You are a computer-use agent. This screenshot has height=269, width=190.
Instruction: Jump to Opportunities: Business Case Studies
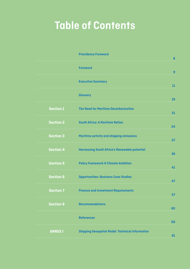point(105,177)
